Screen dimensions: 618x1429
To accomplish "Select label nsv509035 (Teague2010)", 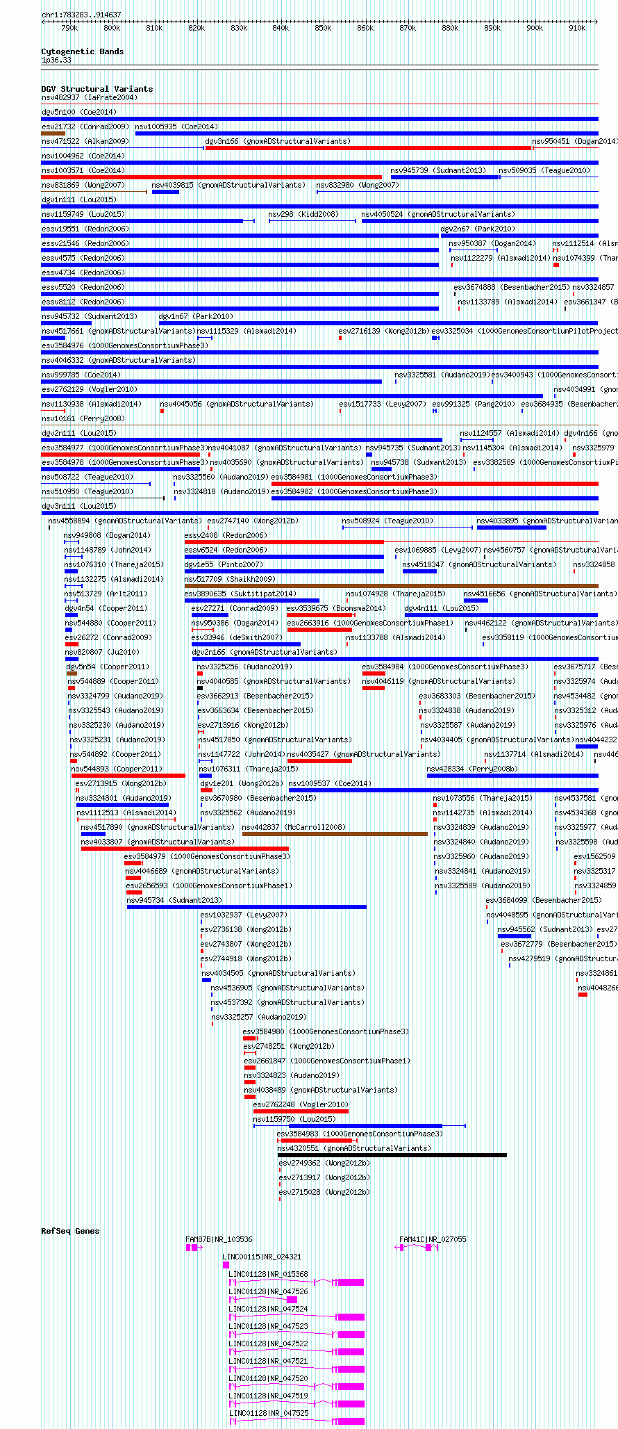I will pyautogui.click(x=544, y=170).
